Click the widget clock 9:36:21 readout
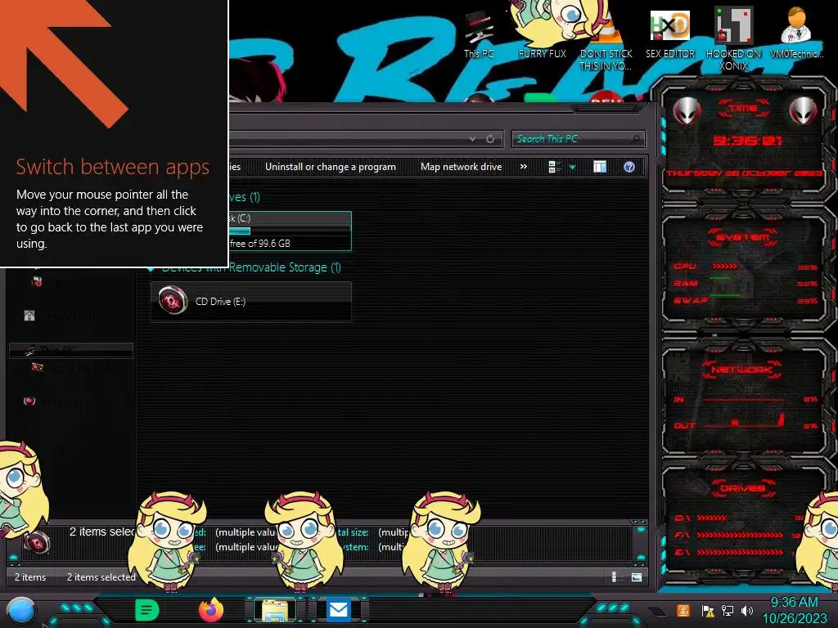This screenshot has height=628, width=838. [747, 141]
